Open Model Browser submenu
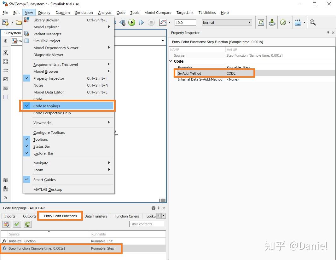 coord(68,71)
